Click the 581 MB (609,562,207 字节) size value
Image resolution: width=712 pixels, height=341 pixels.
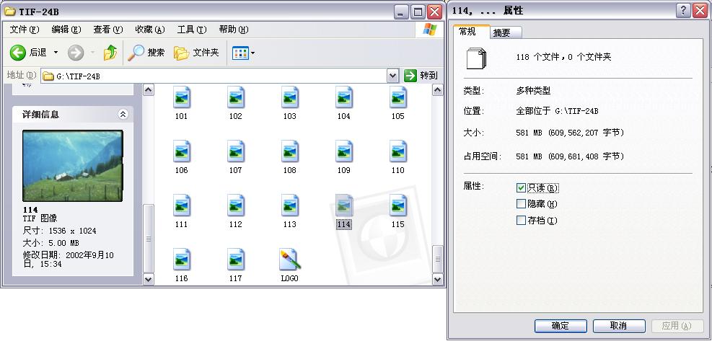coord(570,133)
